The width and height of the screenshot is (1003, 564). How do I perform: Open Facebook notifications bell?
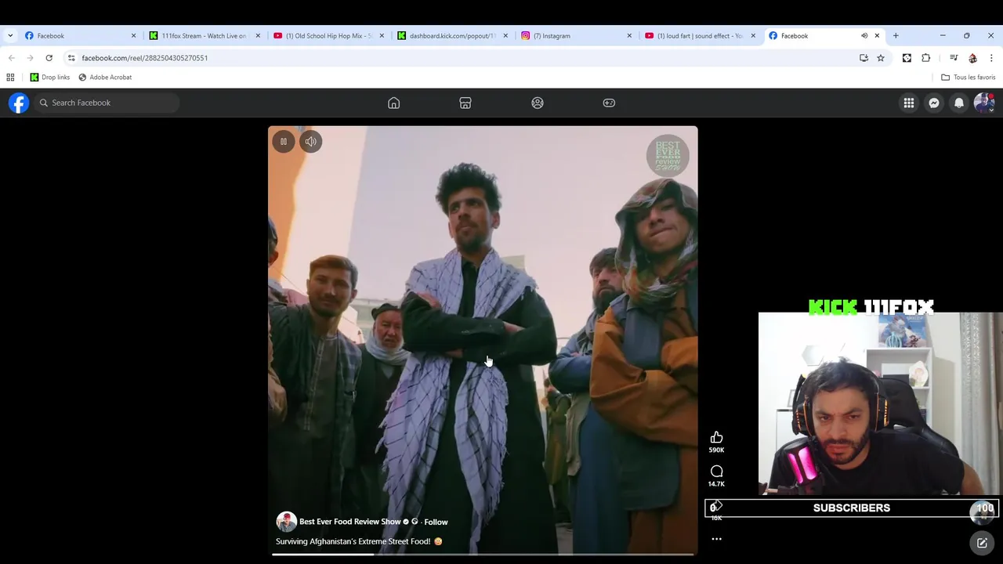pyautogui.click(x=959, y=103)
